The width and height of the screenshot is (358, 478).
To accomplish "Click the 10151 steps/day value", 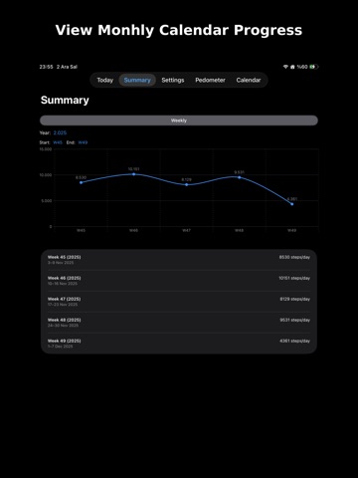I will click(294, 278).
